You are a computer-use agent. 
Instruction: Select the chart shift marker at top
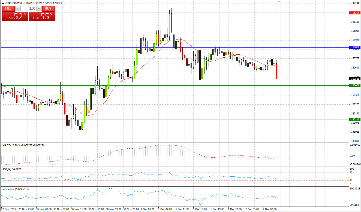278,2
